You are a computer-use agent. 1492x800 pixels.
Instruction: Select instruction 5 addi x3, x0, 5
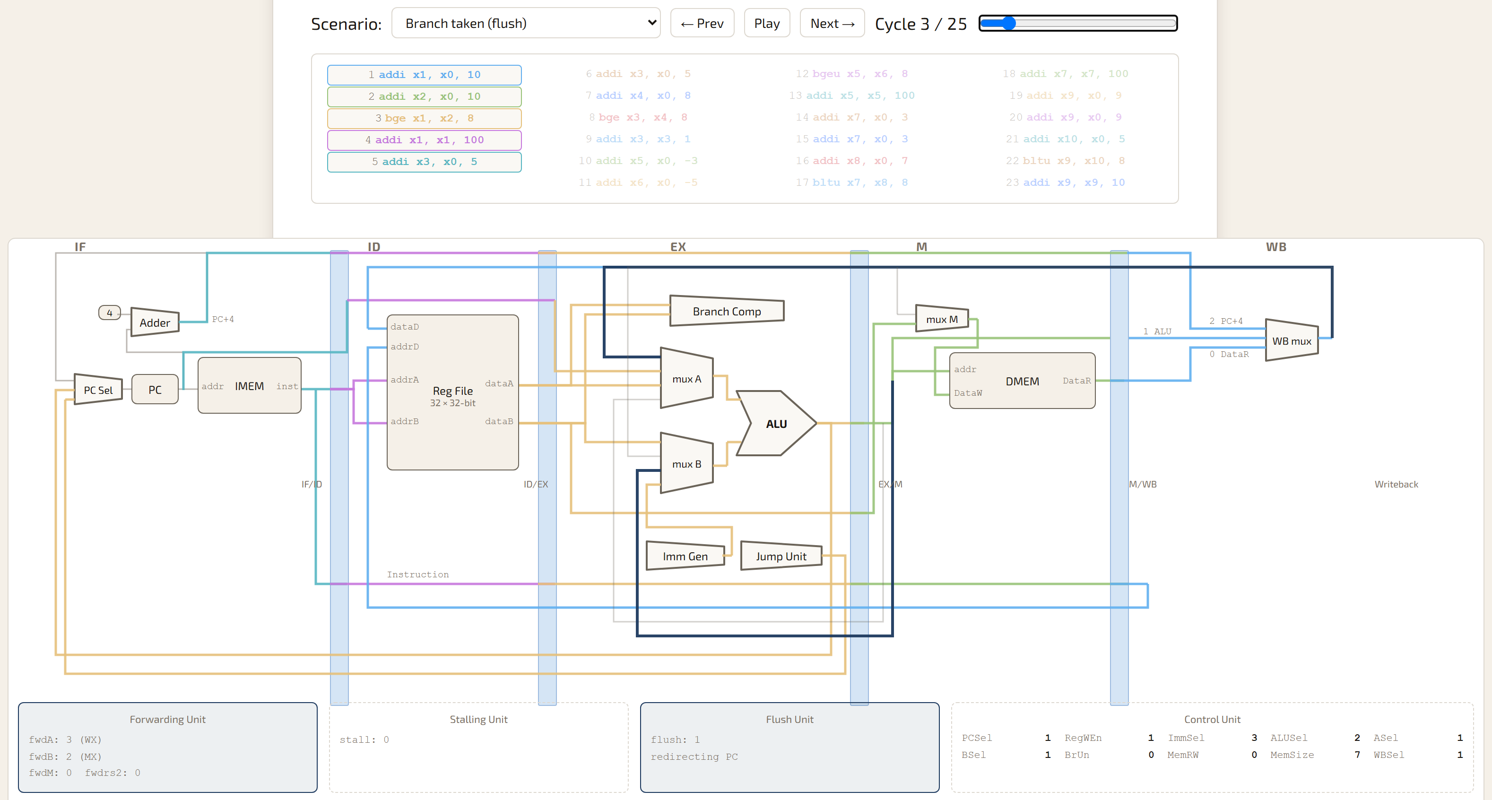(424, 162)
